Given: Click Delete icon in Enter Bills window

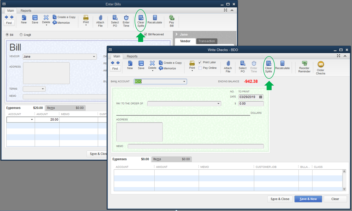Looking at the screenshot, I should (x=46, y=18).
